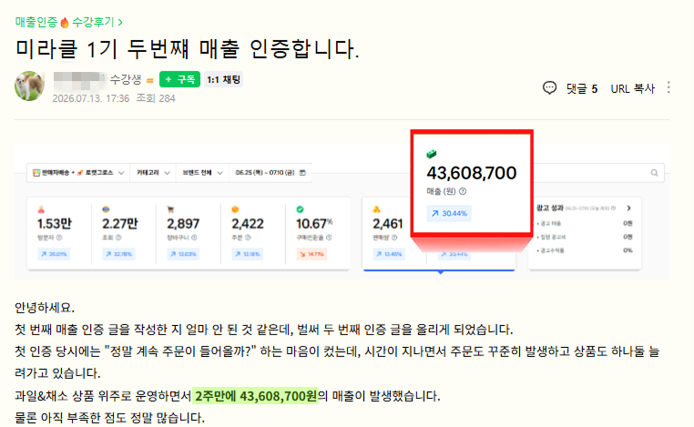This screenshot has height=427, width=694.
Task: Click the 13.46% growth badge under 판매량
Action: click(389, 254)
